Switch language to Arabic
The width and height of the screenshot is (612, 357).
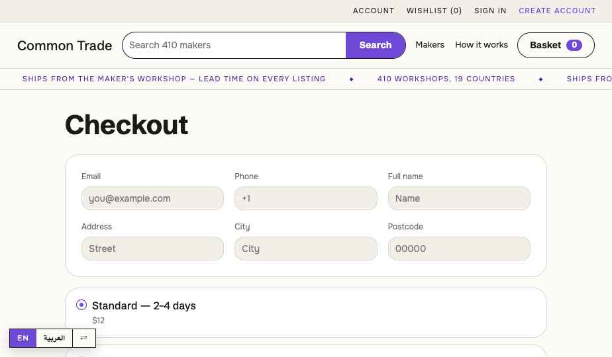click(54, 338)
